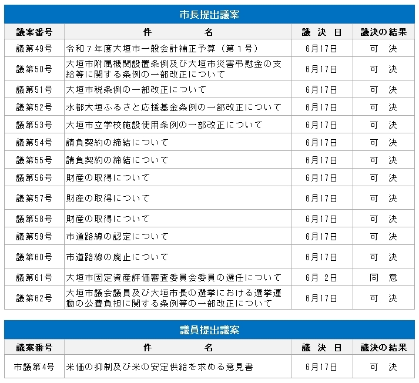
Task: Click 件名 header in 市長提出議案 table
Action: click(177, 32)
